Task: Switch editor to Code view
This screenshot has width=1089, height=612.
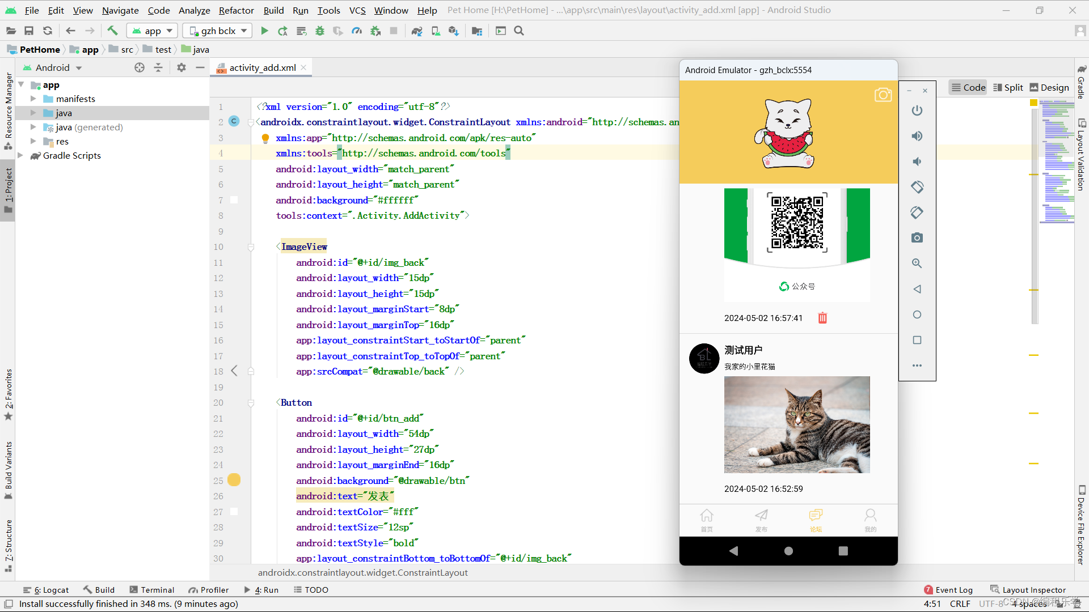Action: point(968,87)
